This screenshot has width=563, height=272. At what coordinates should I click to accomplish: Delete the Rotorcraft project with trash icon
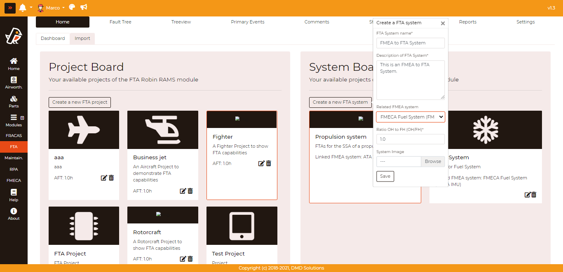coord(190,259)
